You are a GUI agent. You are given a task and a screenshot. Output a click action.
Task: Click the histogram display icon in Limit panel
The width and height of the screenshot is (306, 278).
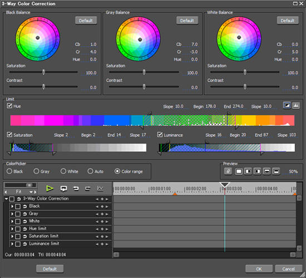click(x=296, y=106)
